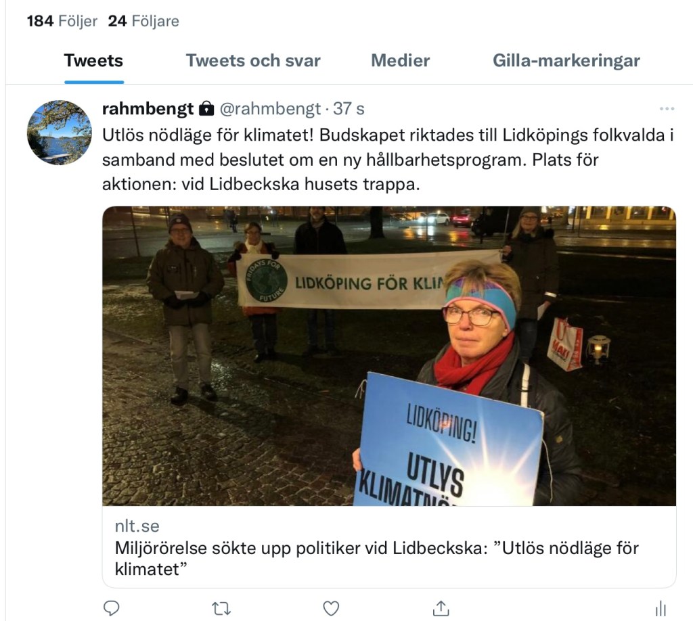
Task: Open the 24 Följare list
Action: point(143,21)
